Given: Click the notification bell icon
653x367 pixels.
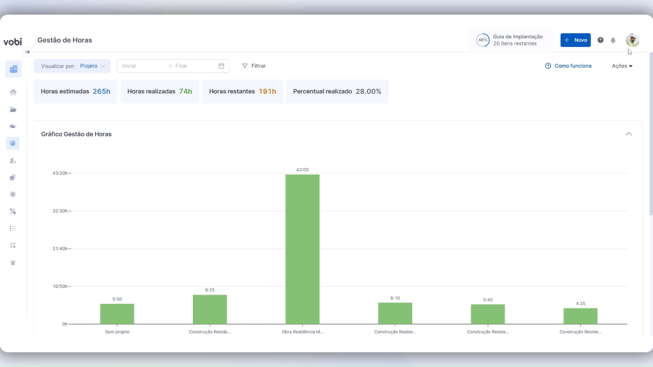Looking at the screenshot, I should tap(613, 40).
